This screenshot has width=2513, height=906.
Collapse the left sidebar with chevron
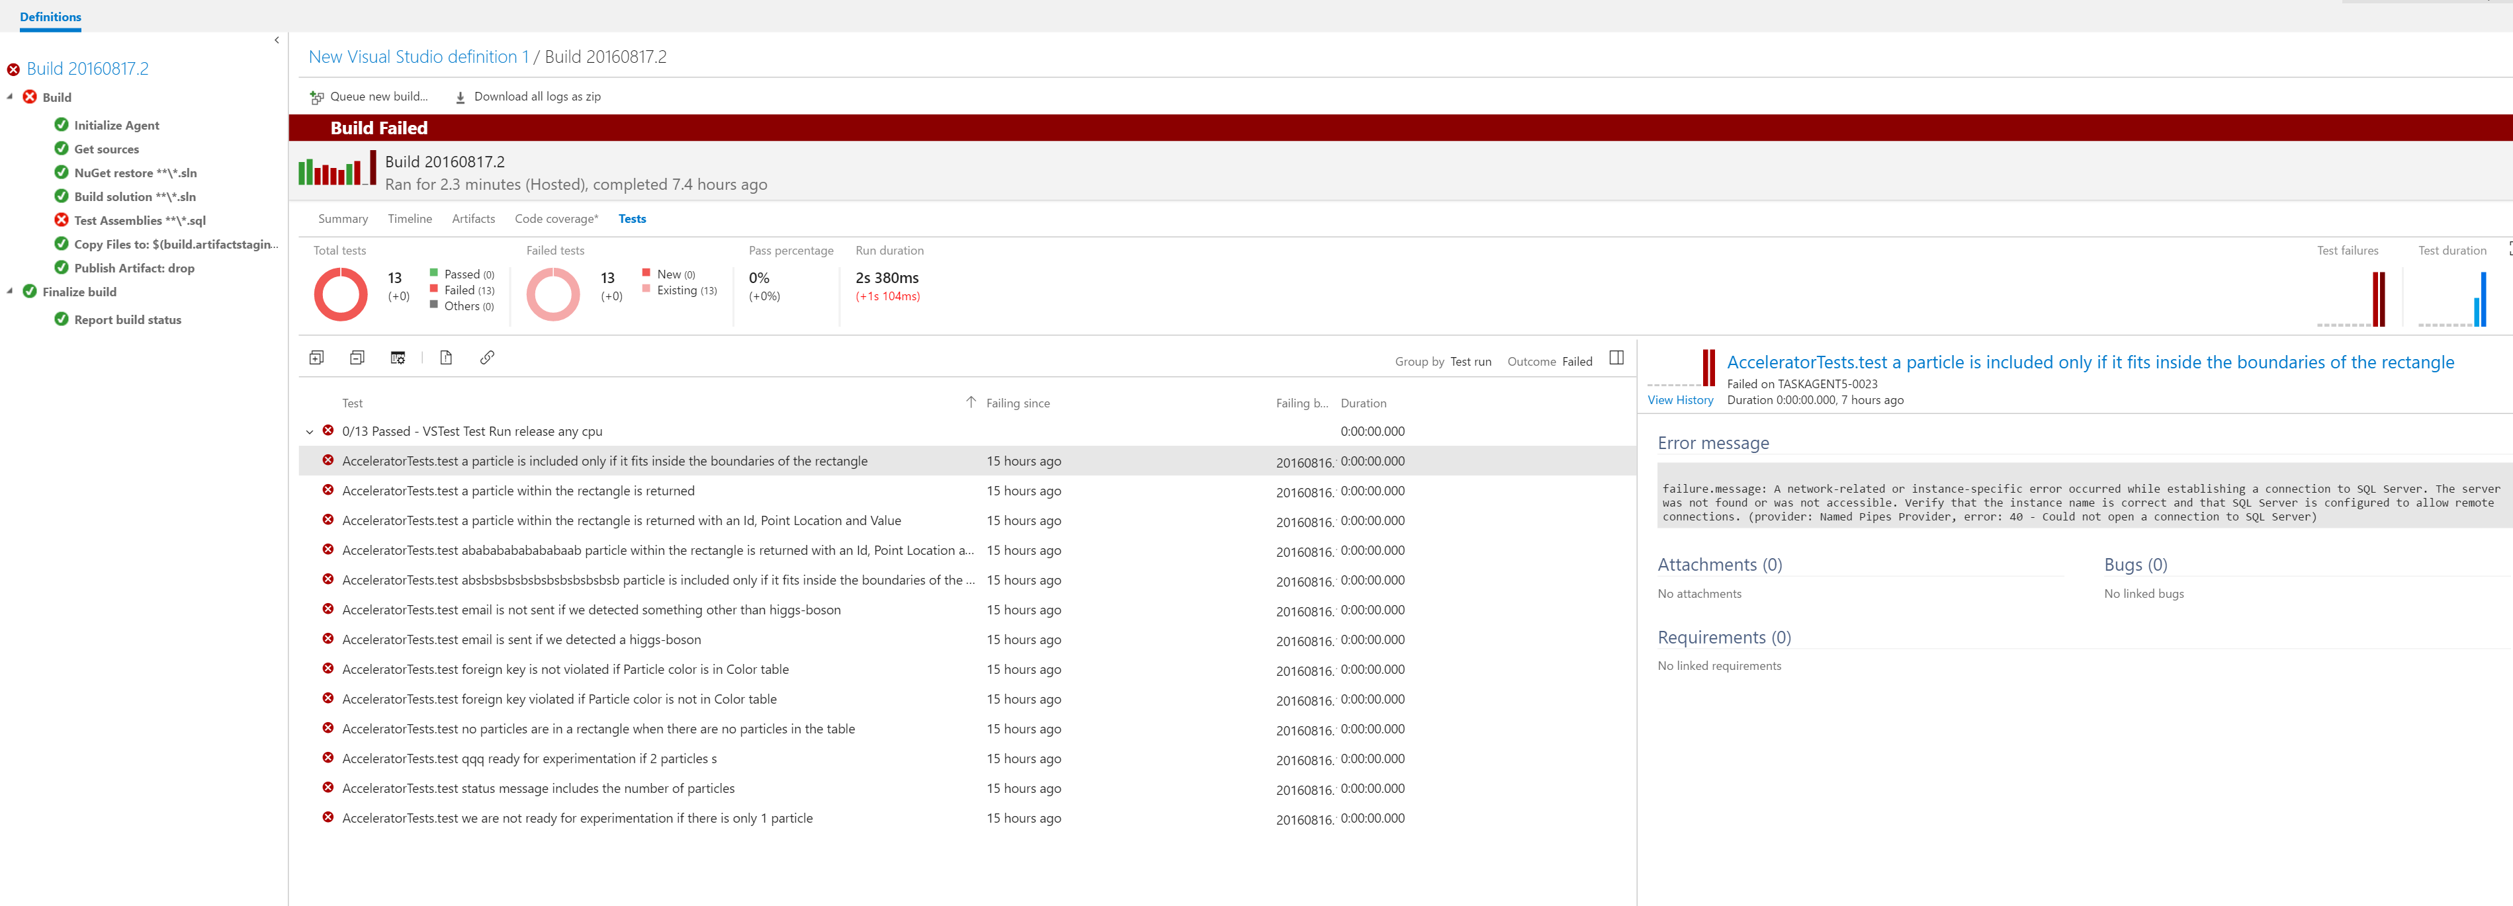click(x=277, y=40)
